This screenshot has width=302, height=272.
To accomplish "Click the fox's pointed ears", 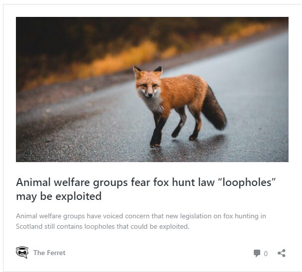I will (x=148, y=71).
